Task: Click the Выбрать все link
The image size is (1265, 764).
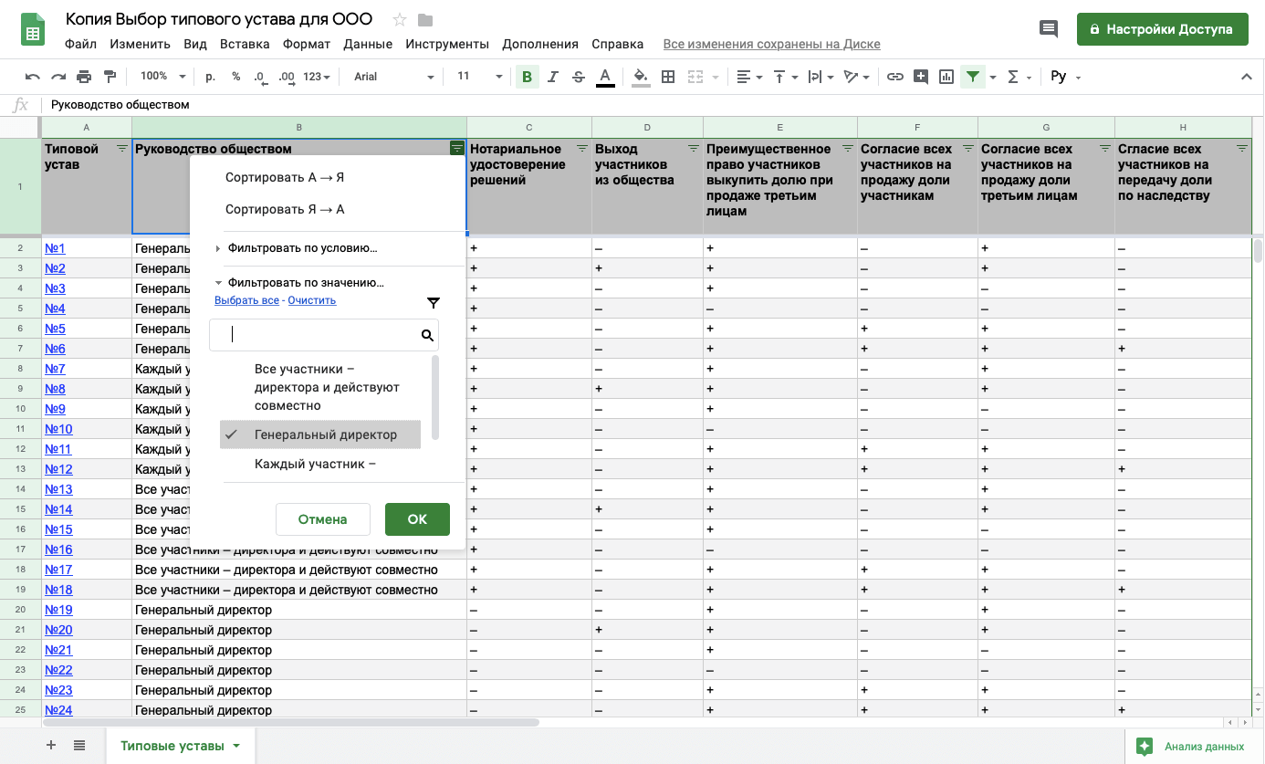Action: (246, 300)
